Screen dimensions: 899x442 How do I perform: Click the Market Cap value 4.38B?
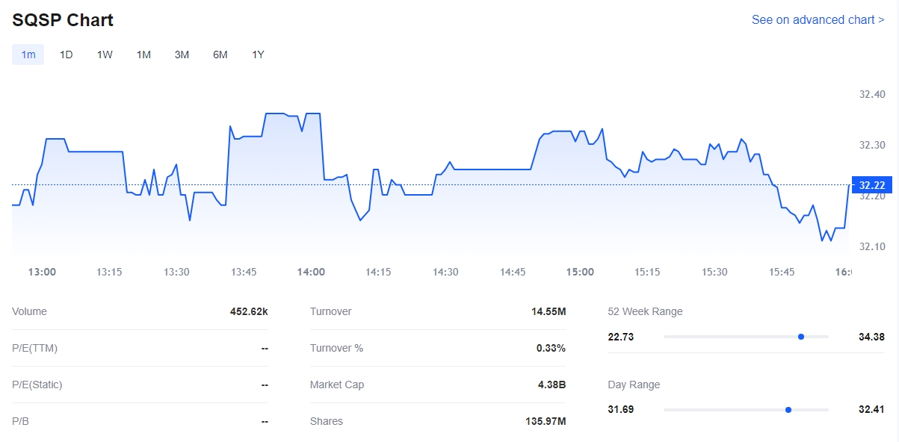click(551, 385)
